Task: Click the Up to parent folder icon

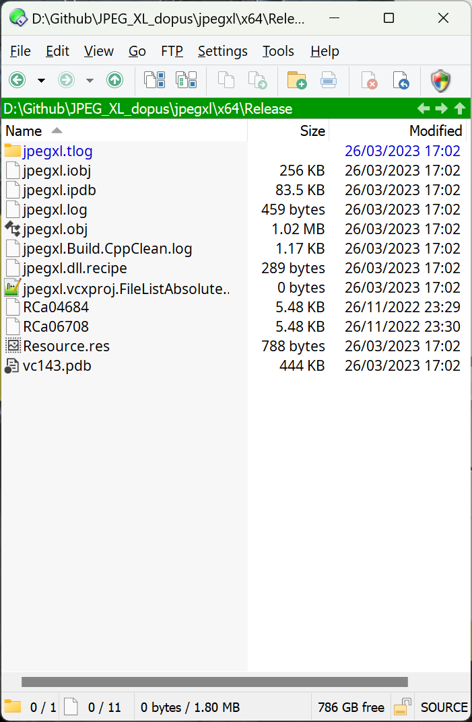Action: [x=114, y=80]
